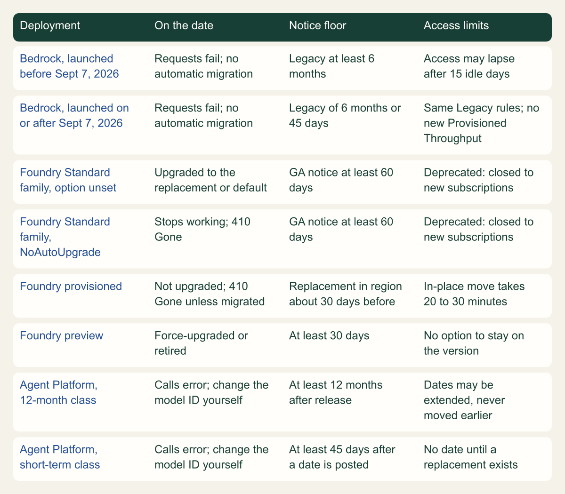Open 'Foundry Standard family, NoAutoUpgrade' link
The height and width of the screenshot is (494, 565).
[x=65, y=237]
